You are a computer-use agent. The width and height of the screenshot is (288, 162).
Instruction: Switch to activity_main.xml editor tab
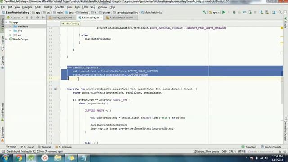coord(62,18)
